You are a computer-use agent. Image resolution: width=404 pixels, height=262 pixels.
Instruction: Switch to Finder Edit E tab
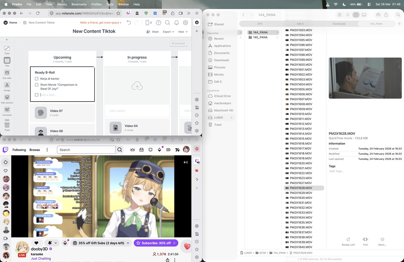(300, 24)
